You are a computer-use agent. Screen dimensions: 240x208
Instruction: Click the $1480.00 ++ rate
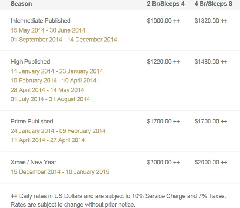(211, 62)
